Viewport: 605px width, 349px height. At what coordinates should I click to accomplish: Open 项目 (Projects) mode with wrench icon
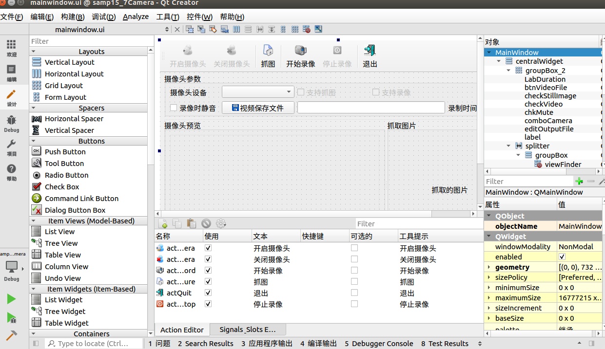11,147
